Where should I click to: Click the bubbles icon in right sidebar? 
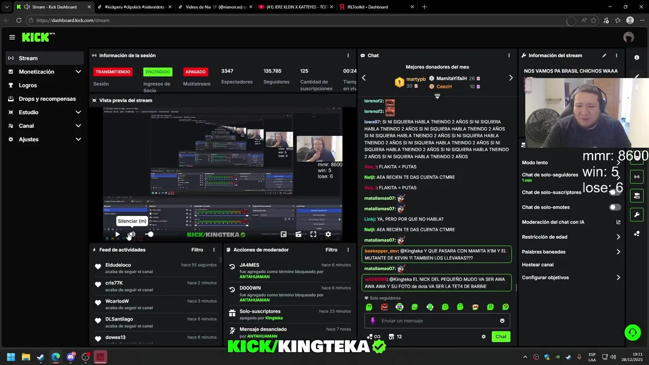coord(636,234)
